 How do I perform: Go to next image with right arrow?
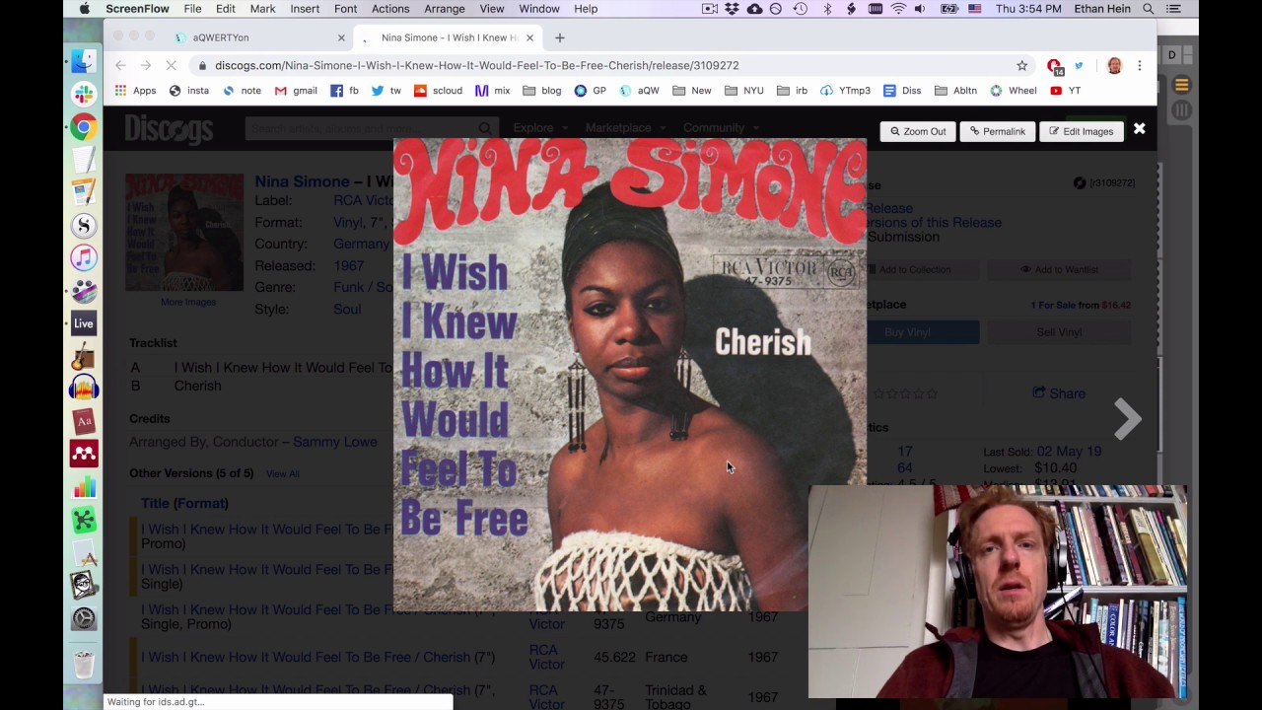[1127, 420]
